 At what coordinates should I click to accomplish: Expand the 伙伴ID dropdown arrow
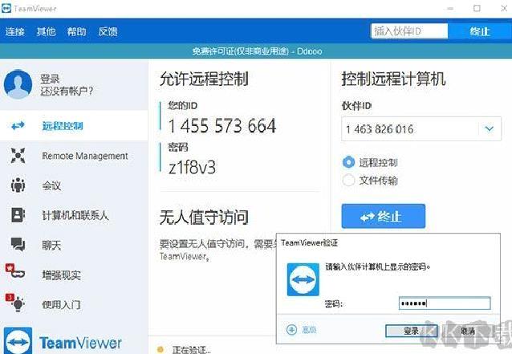[x=490, y=128]
